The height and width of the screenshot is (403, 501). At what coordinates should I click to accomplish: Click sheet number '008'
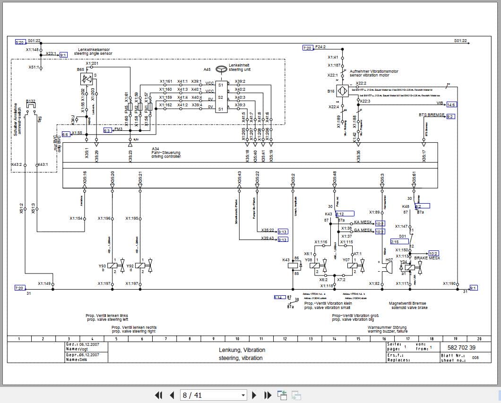pos(475,358)
